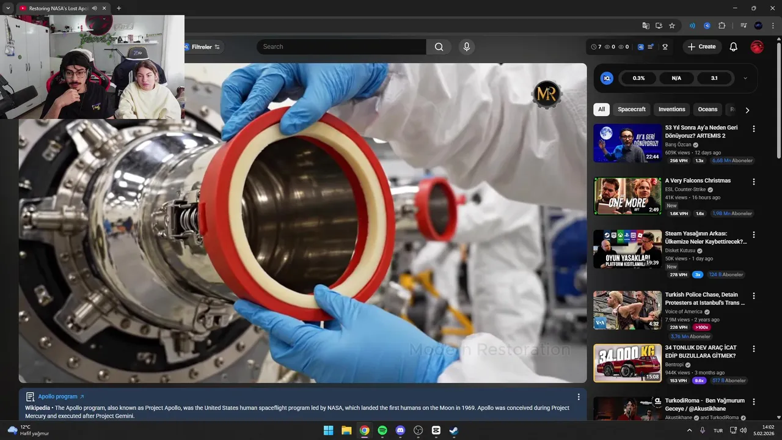Open menu for '53 Yıl Sonra Ay'a' video
Image resolution: width=782 pixels, height=440 pixels.
tap(753, 128)
